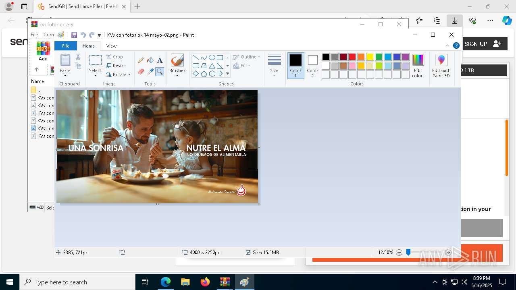Choose the Line shape

196,58
